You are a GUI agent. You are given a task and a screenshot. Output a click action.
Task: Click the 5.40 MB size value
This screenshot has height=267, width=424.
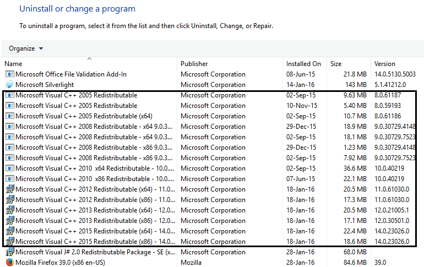tap(355, 105)
